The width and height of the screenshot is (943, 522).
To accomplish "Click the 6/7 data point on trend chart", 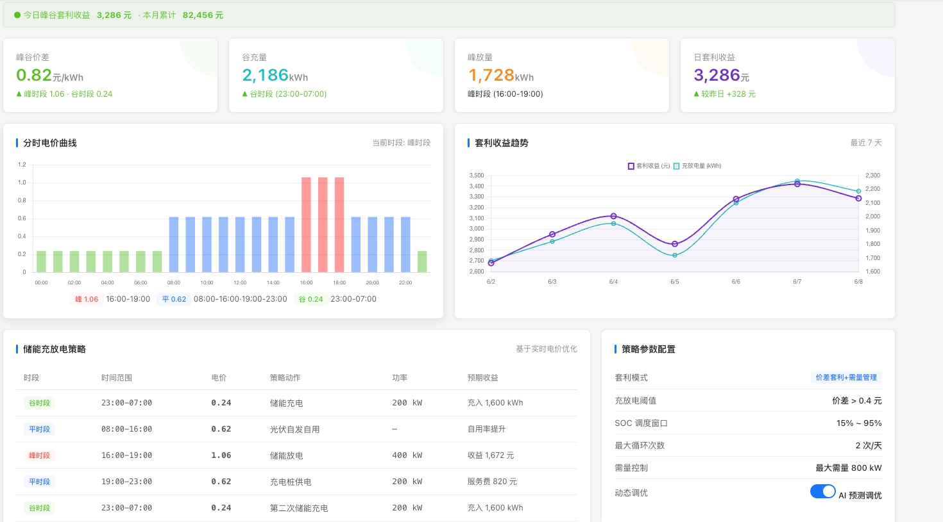I will [x=797, y=184].
